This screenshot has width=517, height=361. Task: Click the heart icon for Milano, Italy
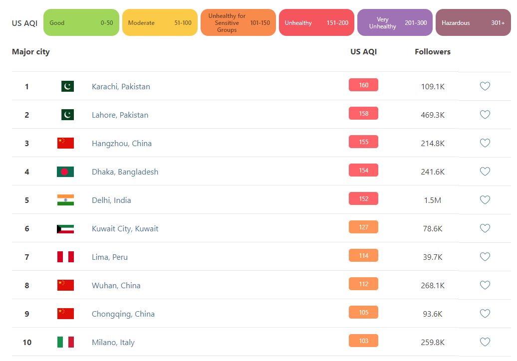[x=485, y=342]
